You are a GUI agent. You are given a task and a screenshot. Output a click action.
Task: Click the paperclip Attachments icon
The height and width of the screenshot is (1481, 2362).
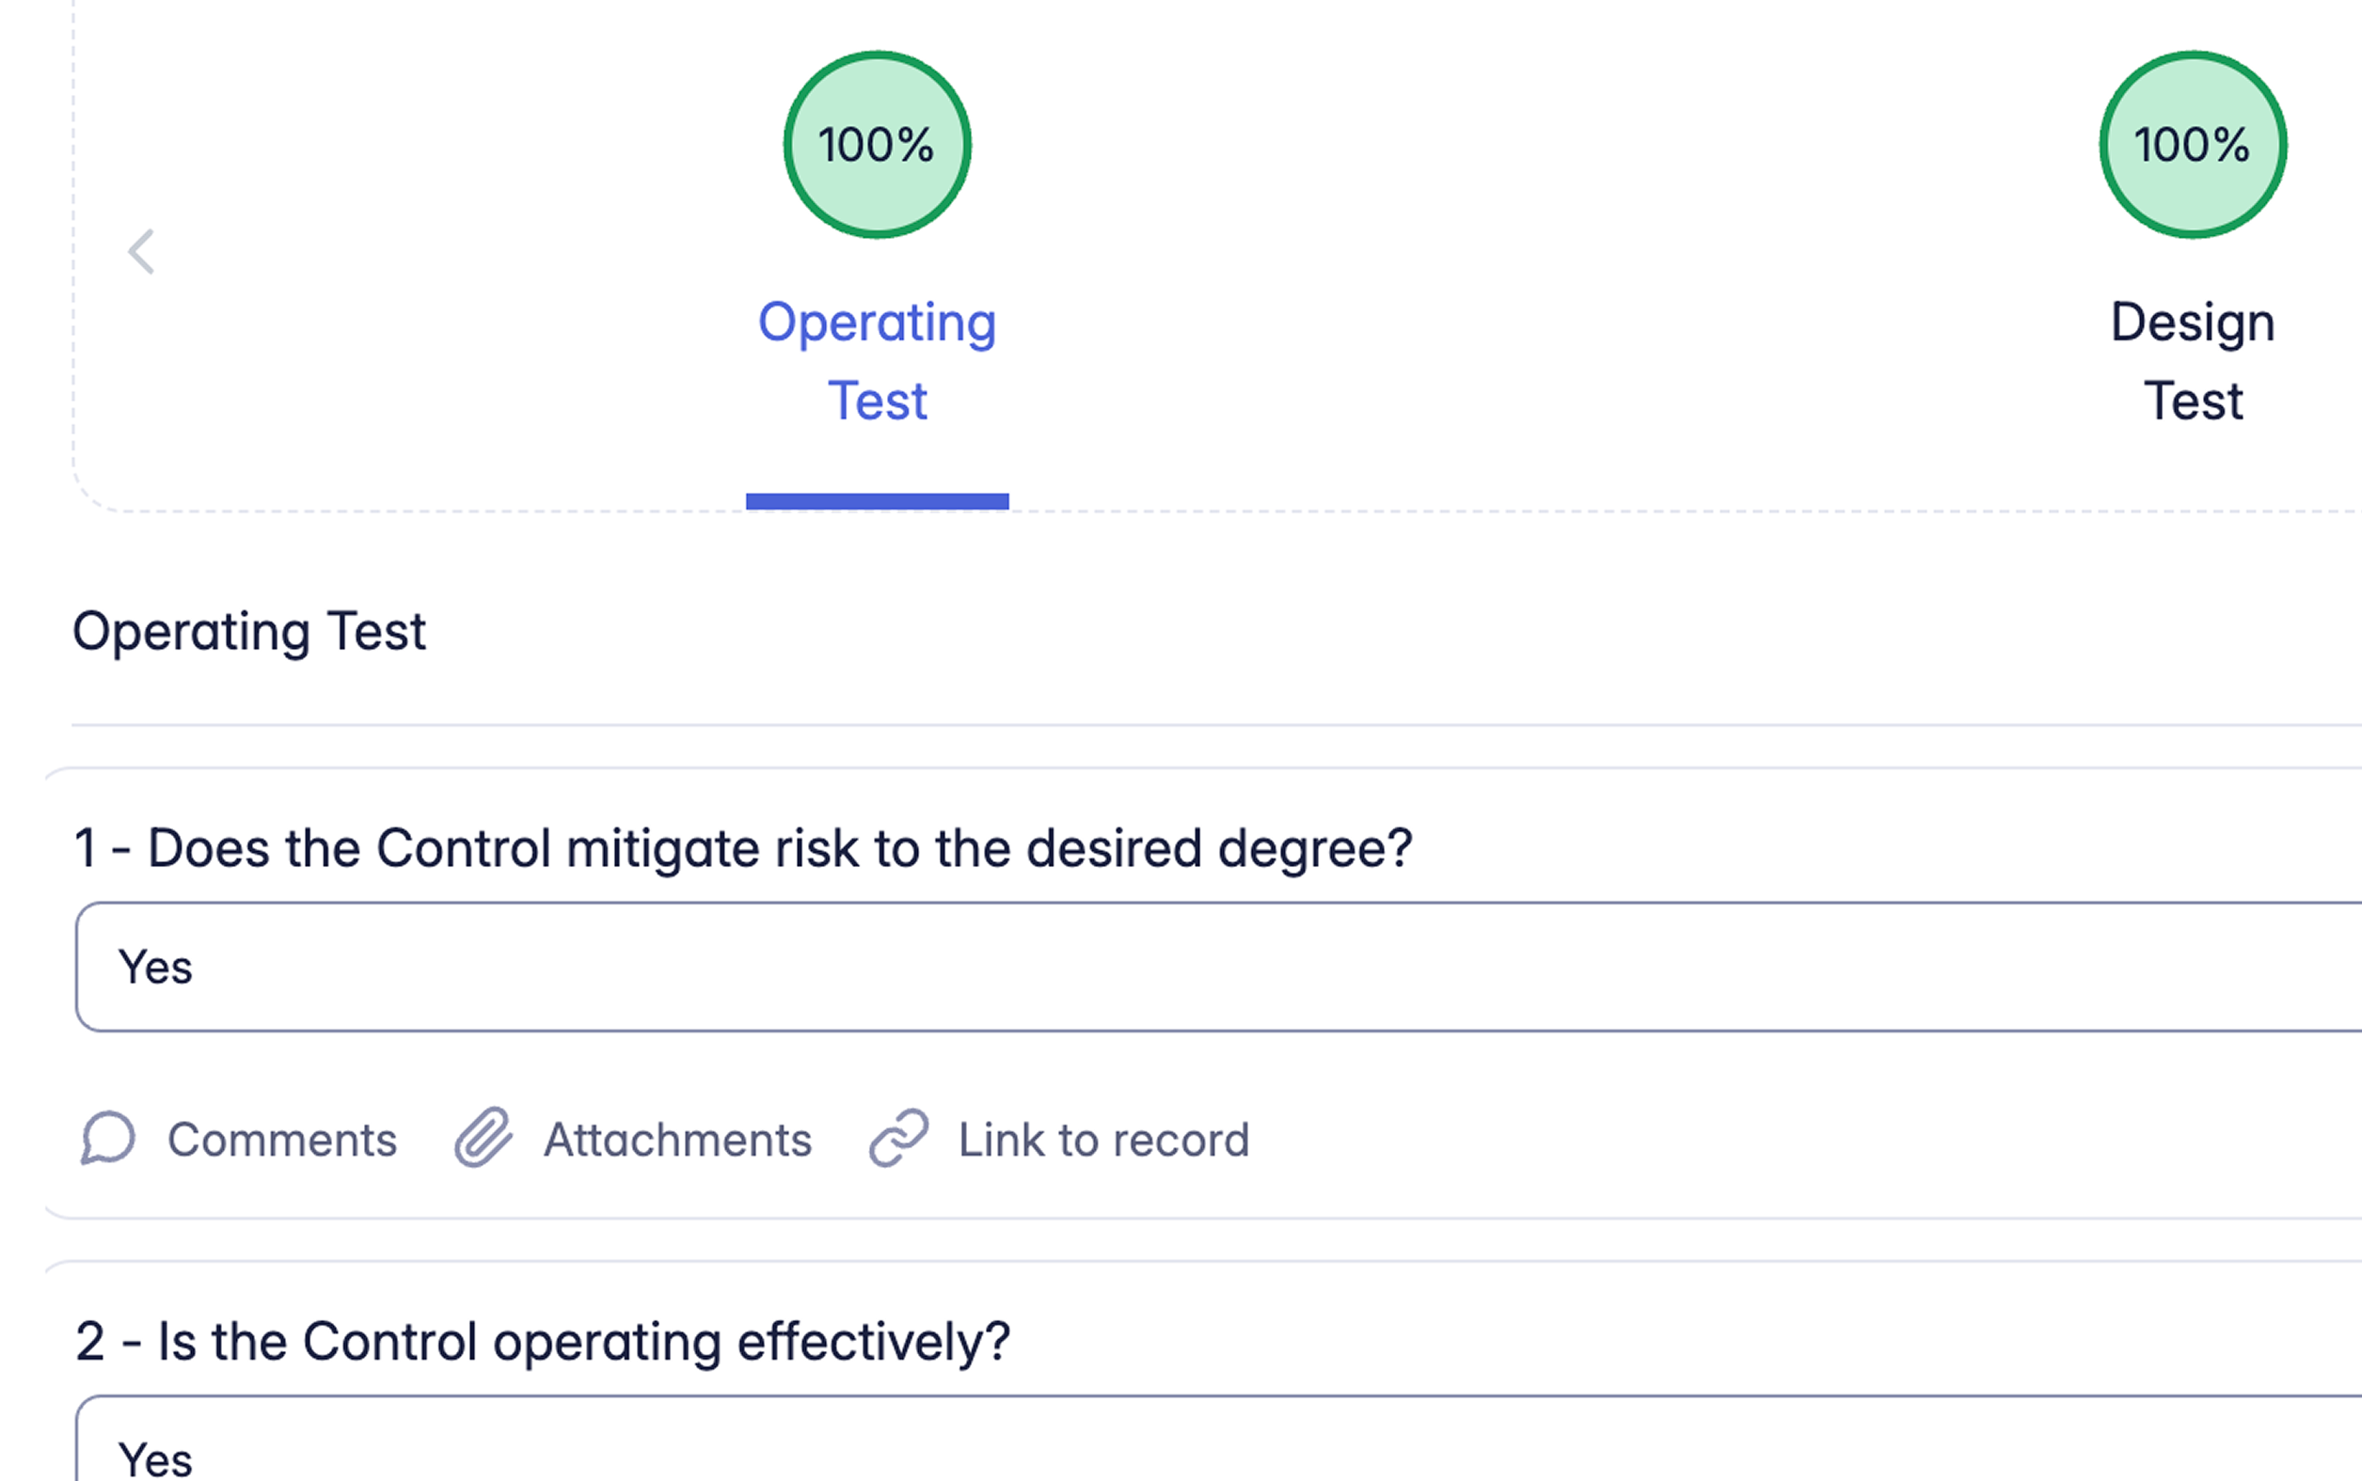(483, 1138)
